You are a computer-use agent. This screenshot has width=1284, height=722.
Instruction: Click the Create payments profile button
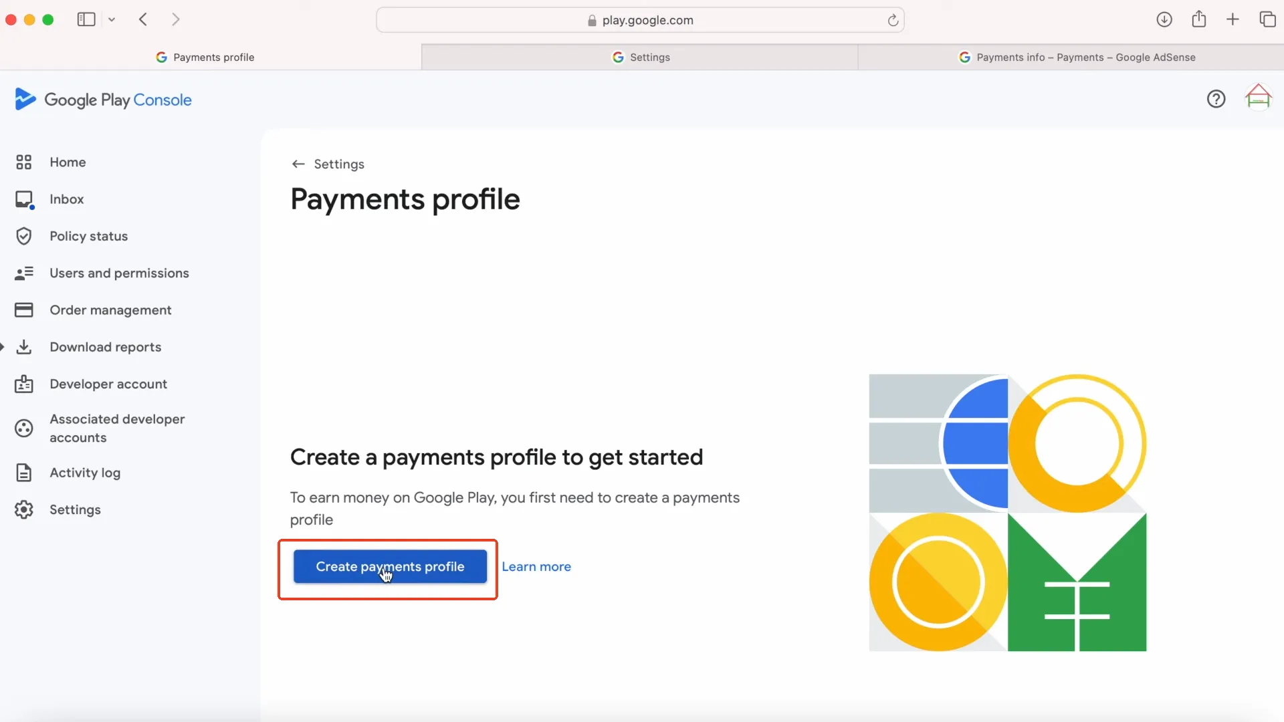(390, 567)
